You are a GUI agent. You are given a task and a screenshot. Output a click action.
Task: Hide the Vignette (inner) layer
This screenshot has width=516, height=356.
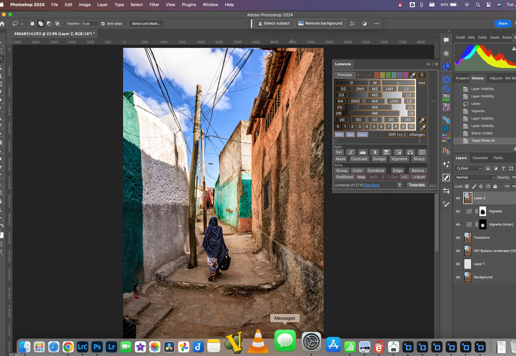click(x=458, y=224)
